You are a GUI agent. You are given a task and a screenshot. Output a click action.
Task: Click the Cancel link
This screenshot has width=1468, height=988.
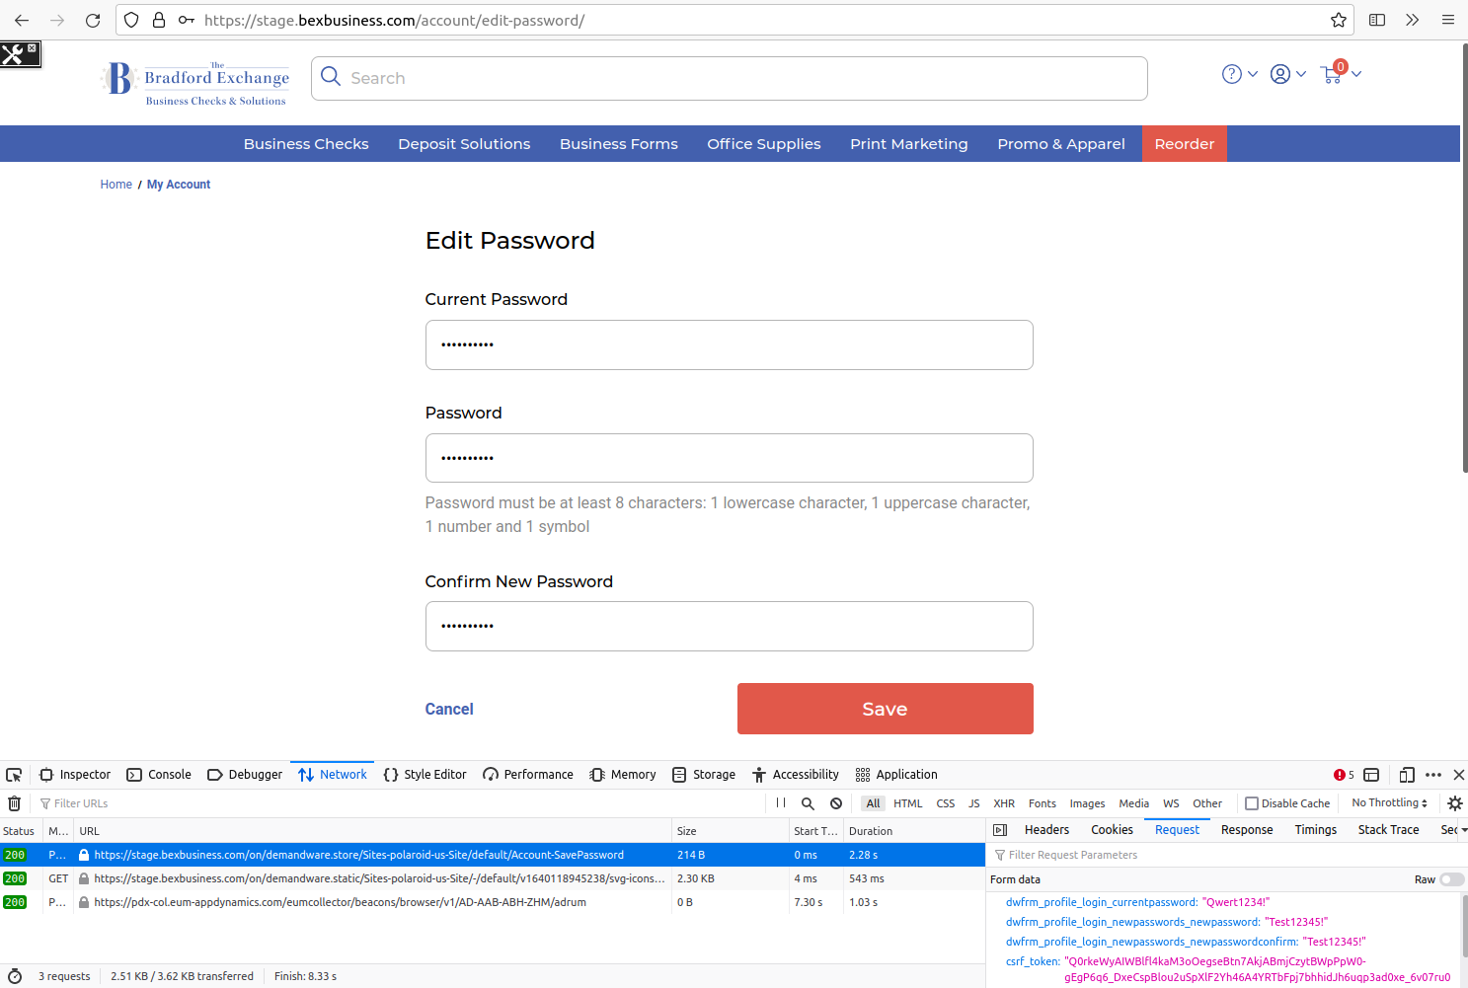[449, 709]
